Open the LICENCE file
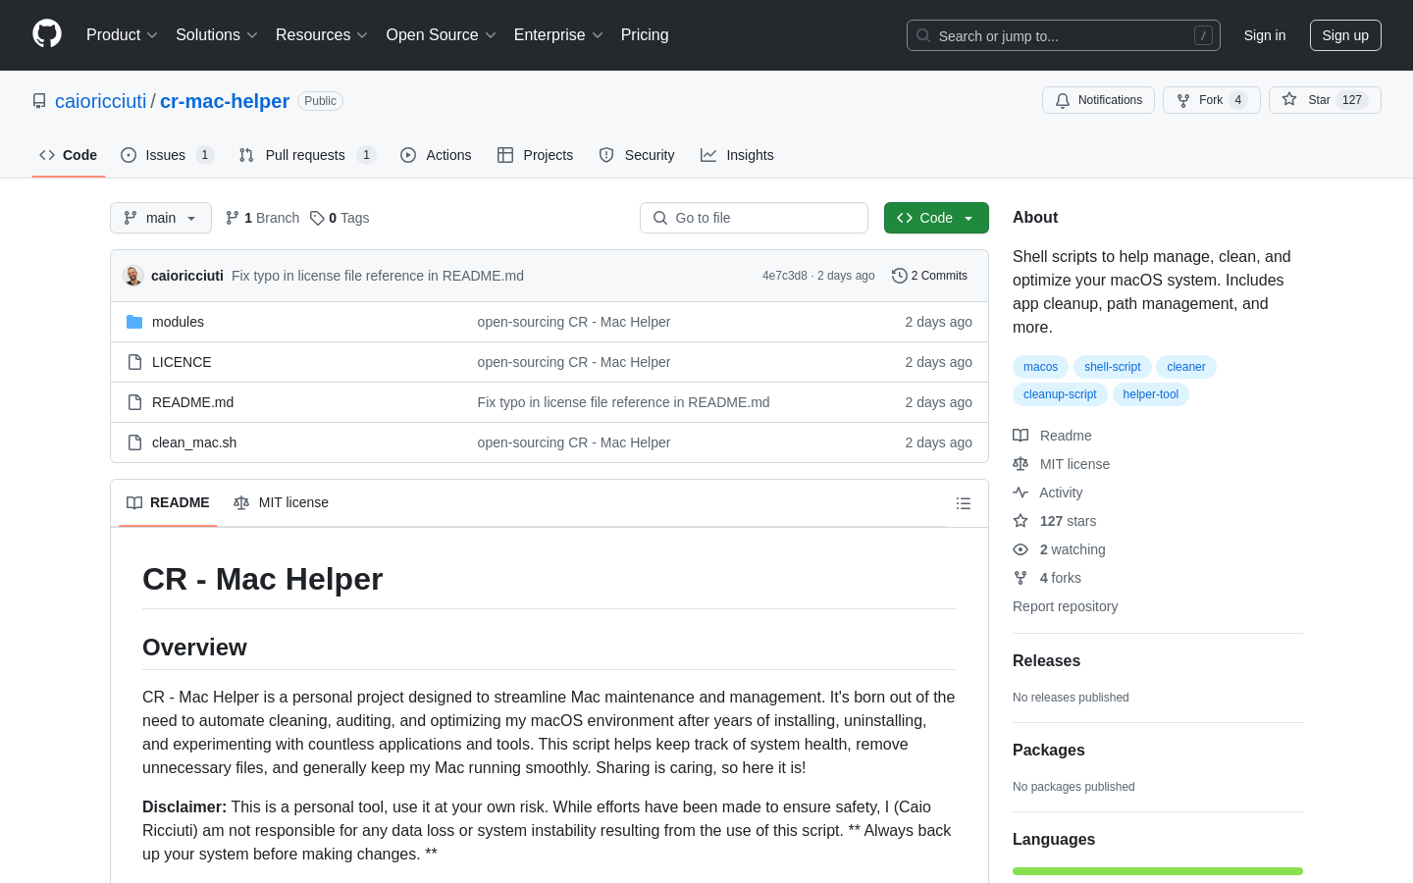Screen dimensions: 1413x883 [x=182, y=362]
